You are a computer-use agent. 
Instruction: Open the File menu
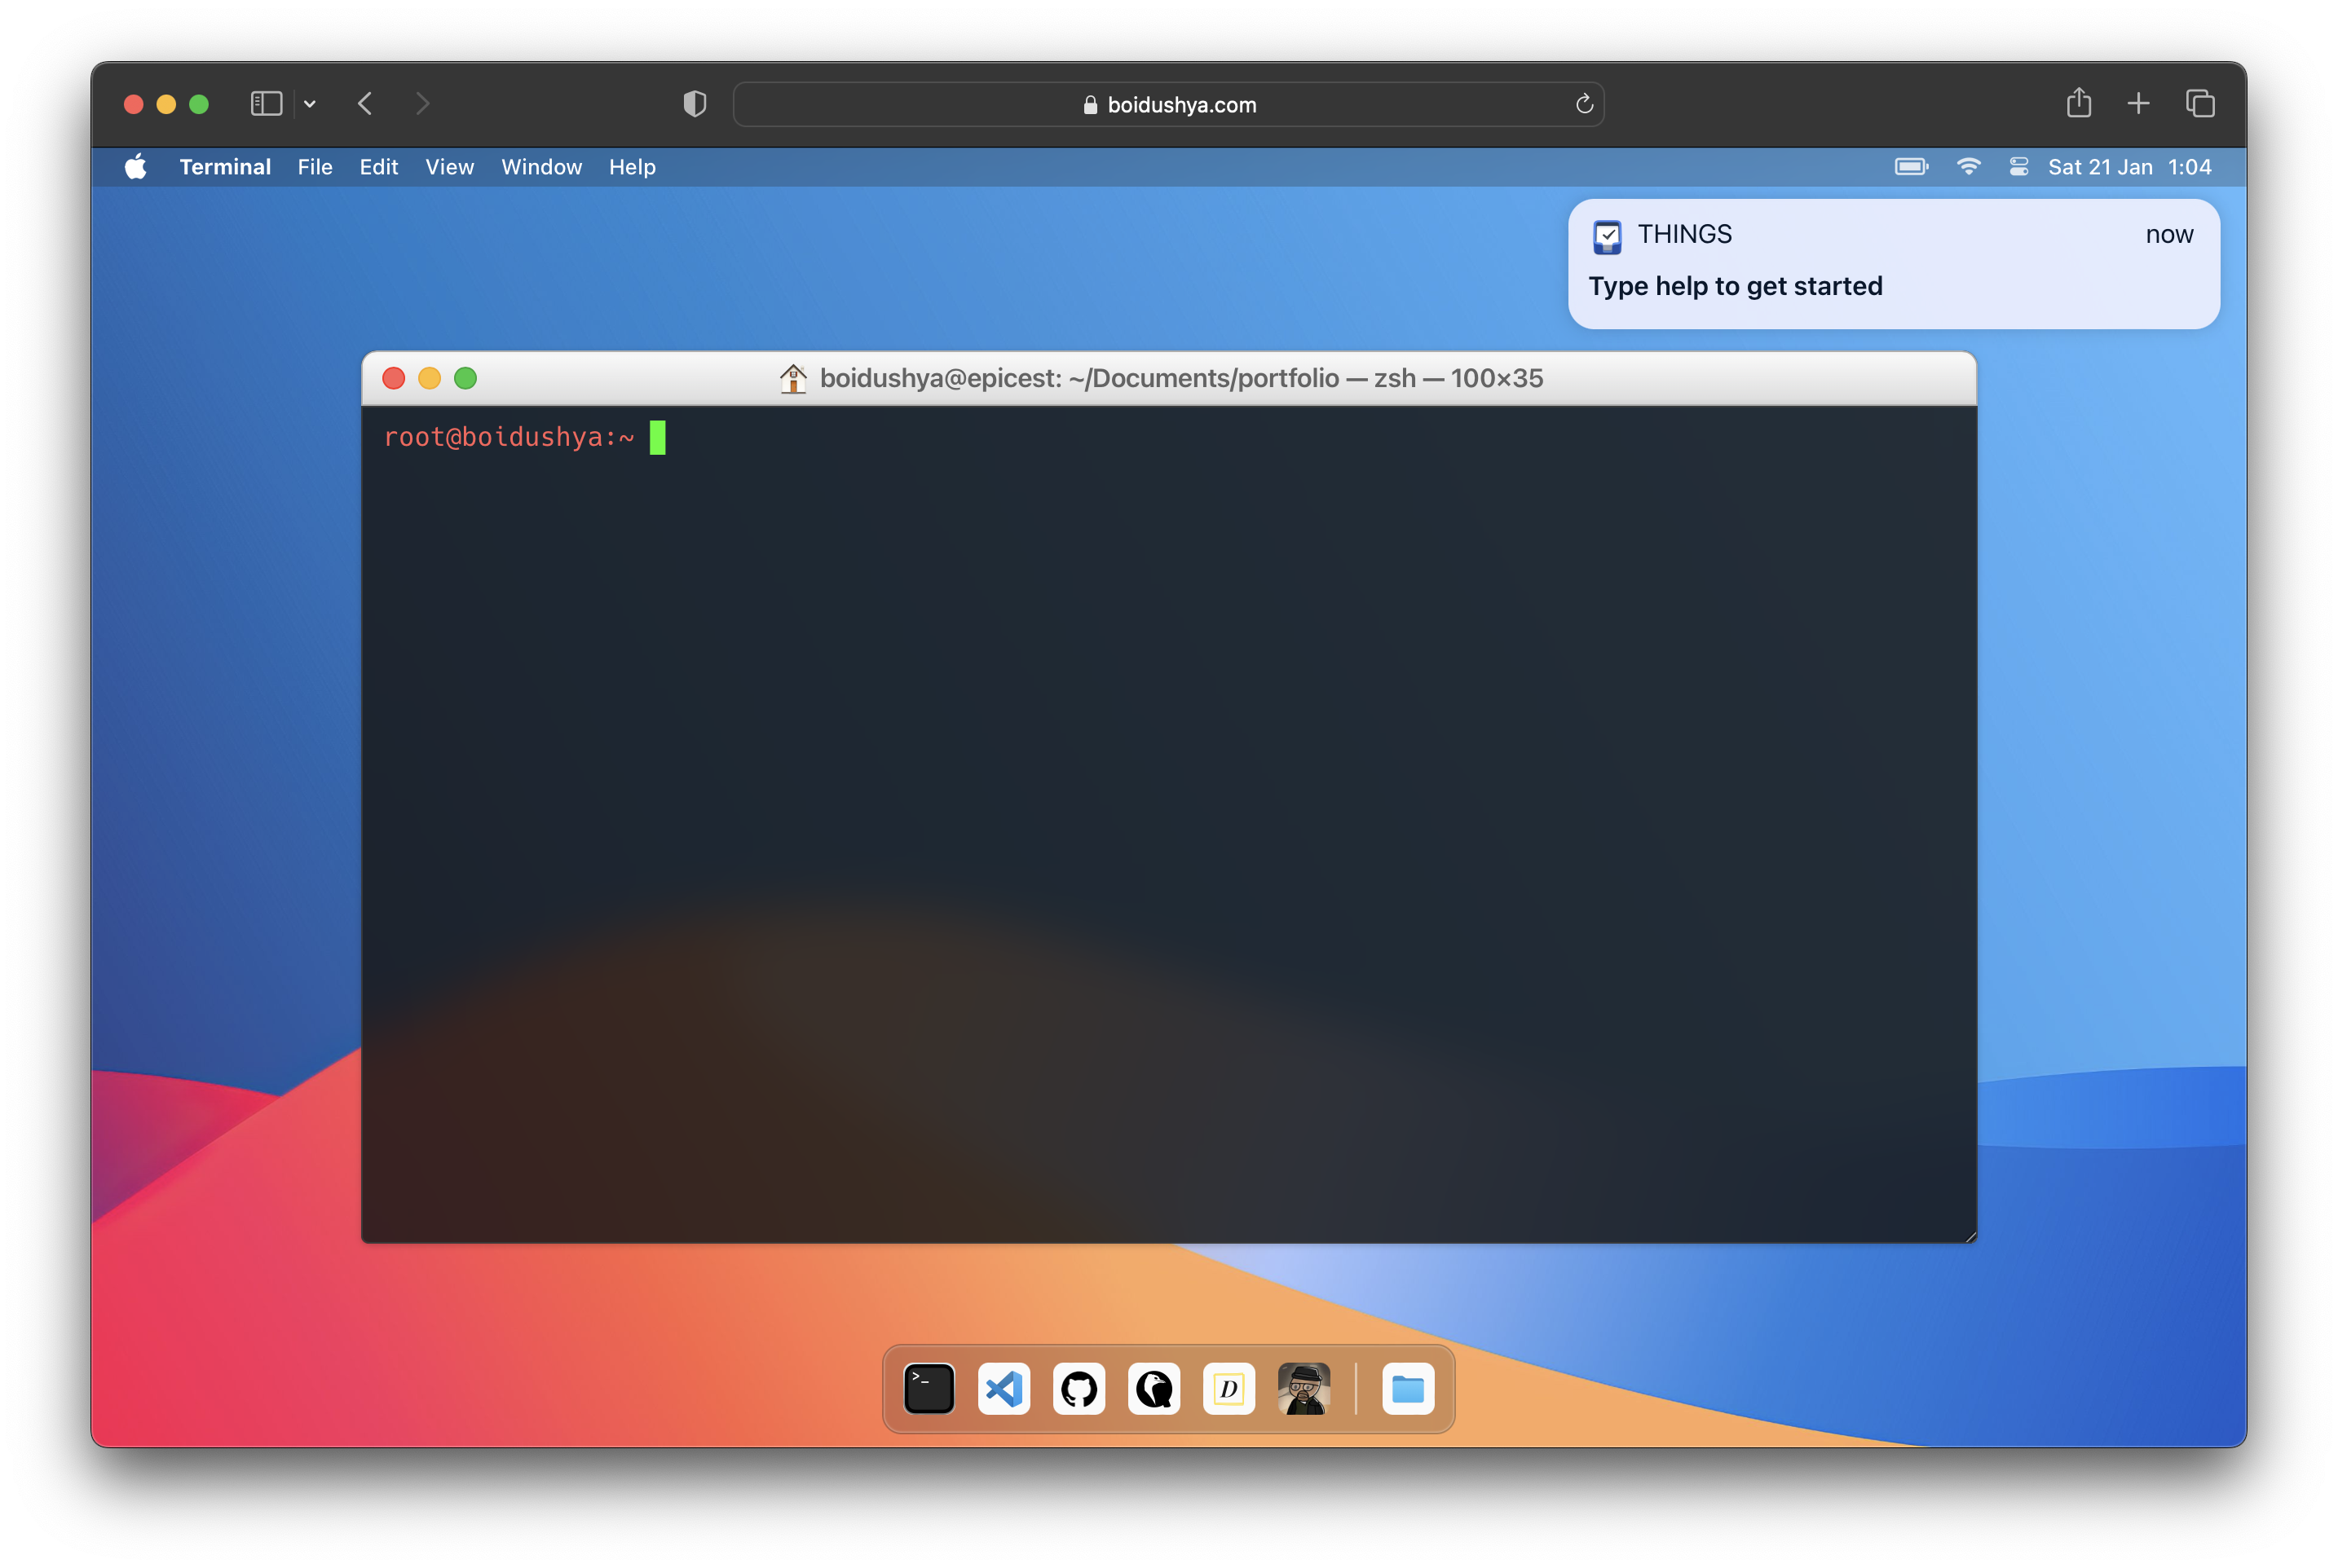click(x=315, y=167)
